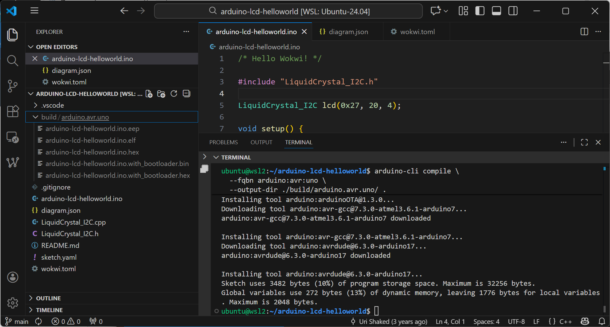
Task: Open the Source Control view
Action: [x=12, y=86]
